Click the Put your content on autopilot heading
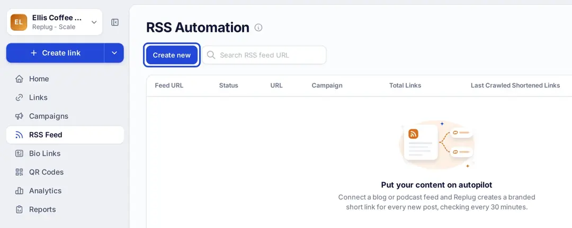 [x=436, y=185]
